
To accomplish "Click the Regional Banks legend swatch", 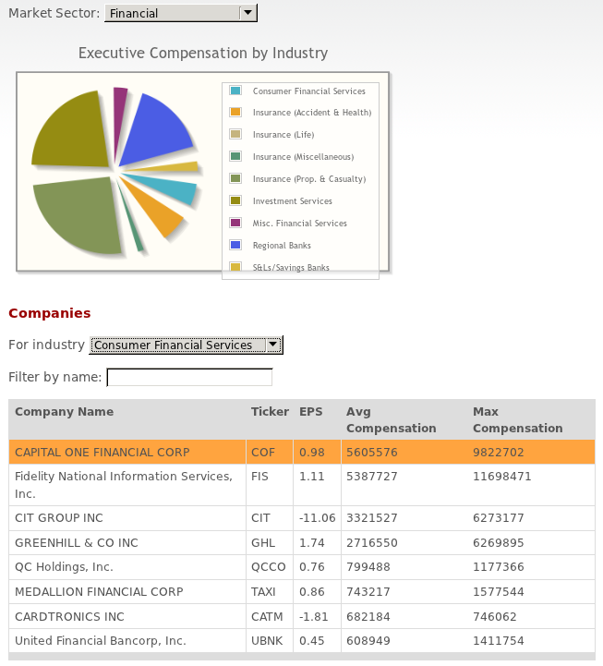I will 235,245.
